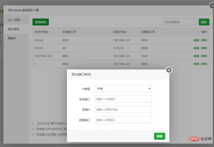Click the 添加转发 button

click(41, 22)
